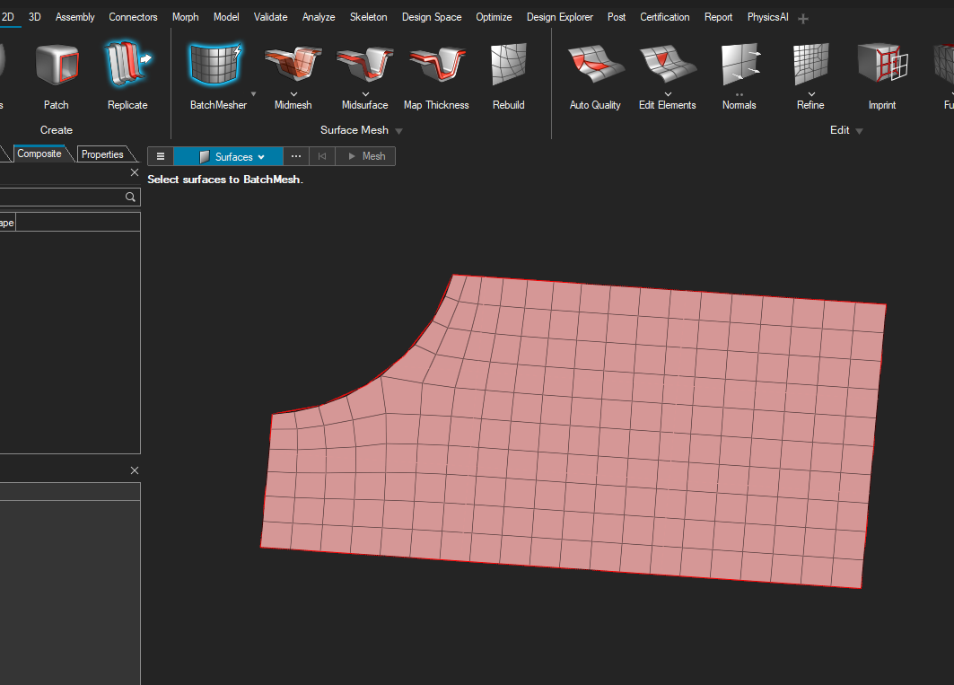
Task: Select the Rebuild mesh tool
Action: [509, 64]
